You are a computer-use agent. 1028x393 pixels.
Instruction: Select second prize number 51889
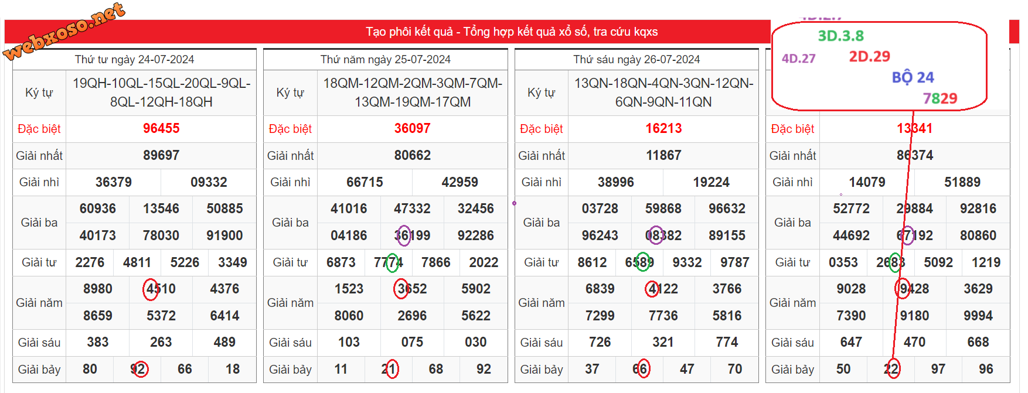click(x=962, y=182)
